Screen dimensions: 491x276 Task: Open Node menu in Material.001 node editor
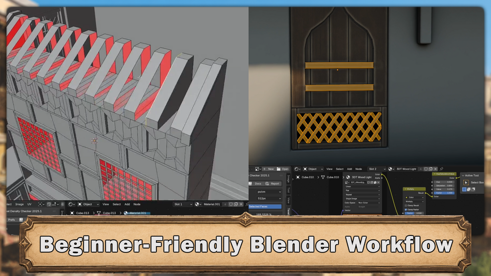137,204
